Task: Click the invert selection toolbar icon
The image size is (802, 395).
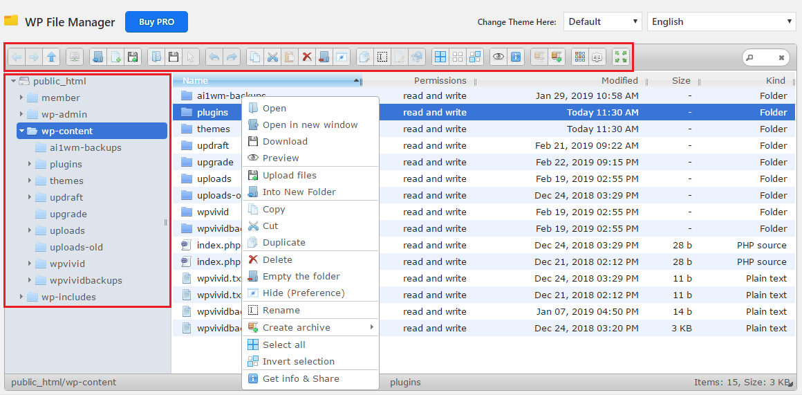Action: [x=475, y=57]
